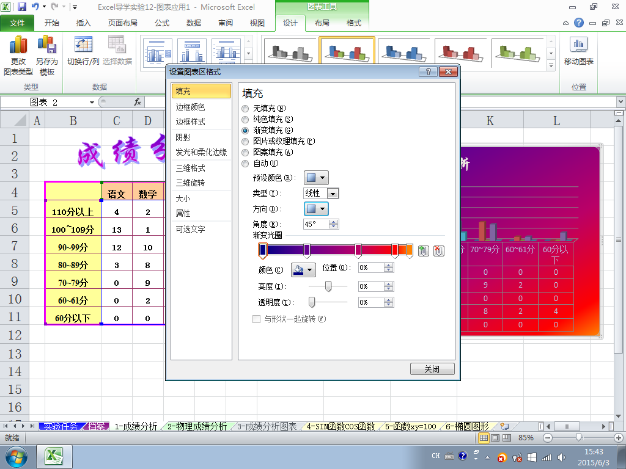Select the orange gradient stop marker
This screenshot has width=626, height=469.
tap(409, 251)
